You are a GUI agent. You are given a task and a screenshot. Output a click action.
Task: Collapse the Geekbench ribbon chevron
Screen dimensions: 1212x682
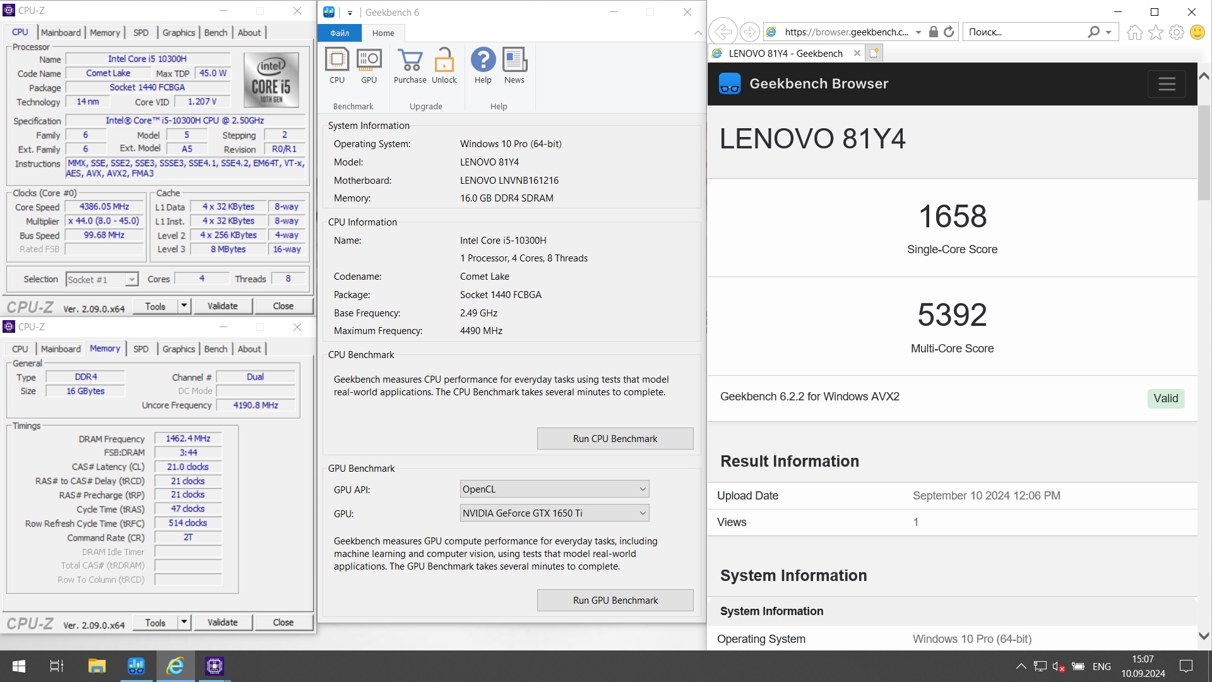[698, 33]
